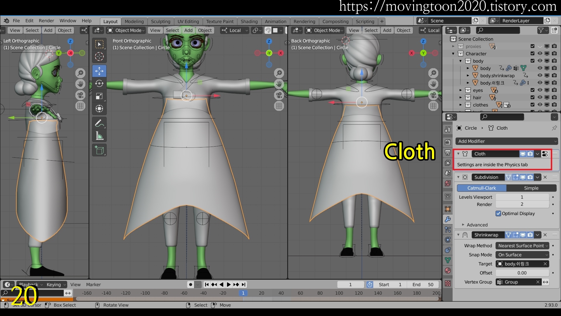Uncheck the exclude checkbox for hair collection

pyautogui.click(x=532, y=97)
